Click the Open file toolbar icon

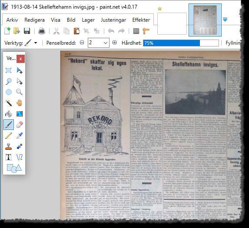pos(17,31)
